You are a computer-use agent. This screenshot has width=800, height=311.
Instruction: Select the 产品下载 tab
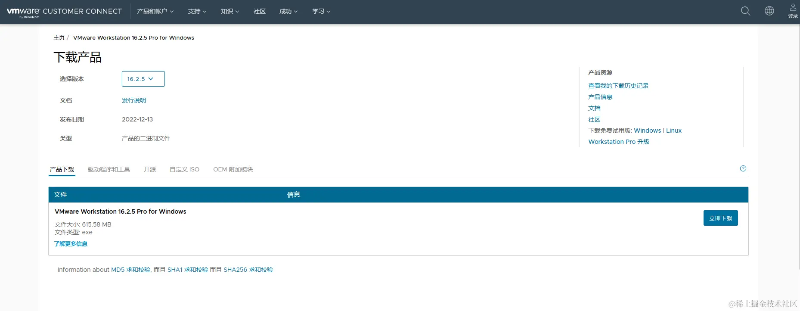(62, 169)
